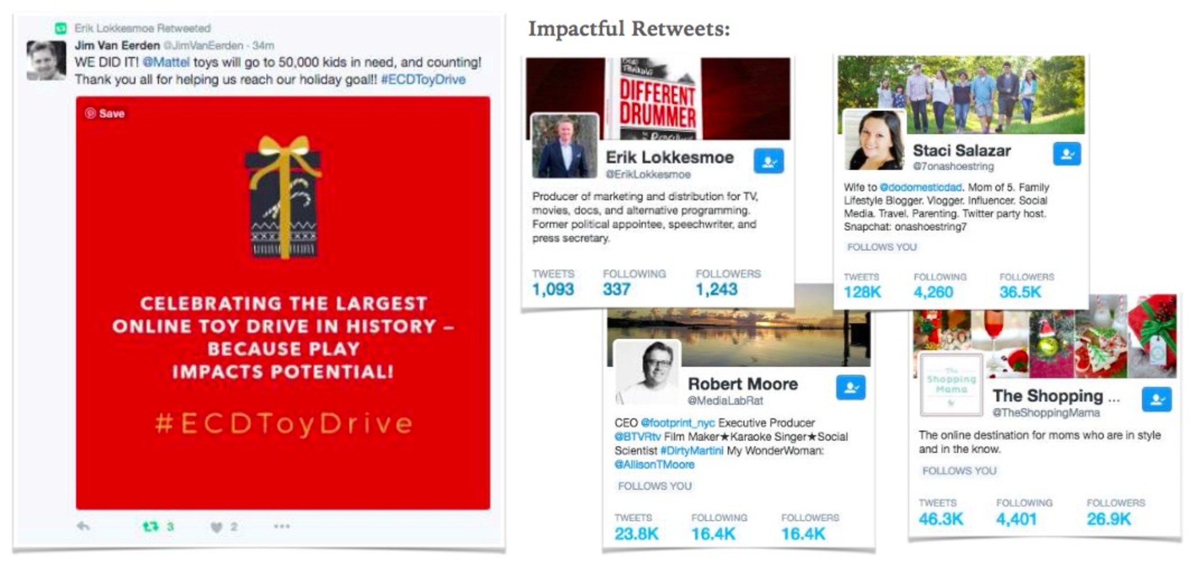Click the green retweet icon
The width and height of the screenshot is (1199, 576).
(x=150, y=526)
